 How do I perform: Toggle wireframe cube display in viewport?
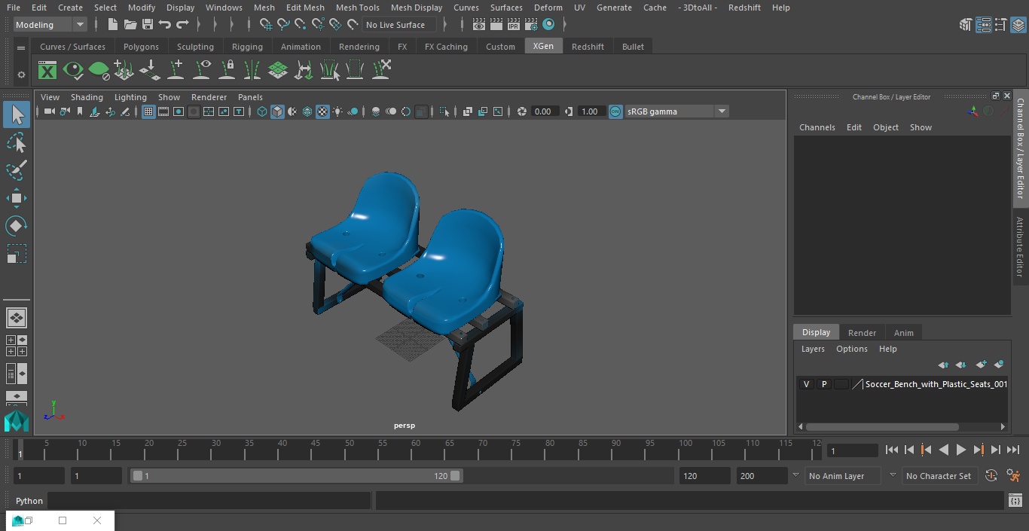pyautogui.click(x=262, y=111)
